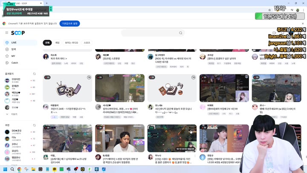Click the 기본값으로 설정 button
Screen dimensions: 307x173
click(70, 23)
